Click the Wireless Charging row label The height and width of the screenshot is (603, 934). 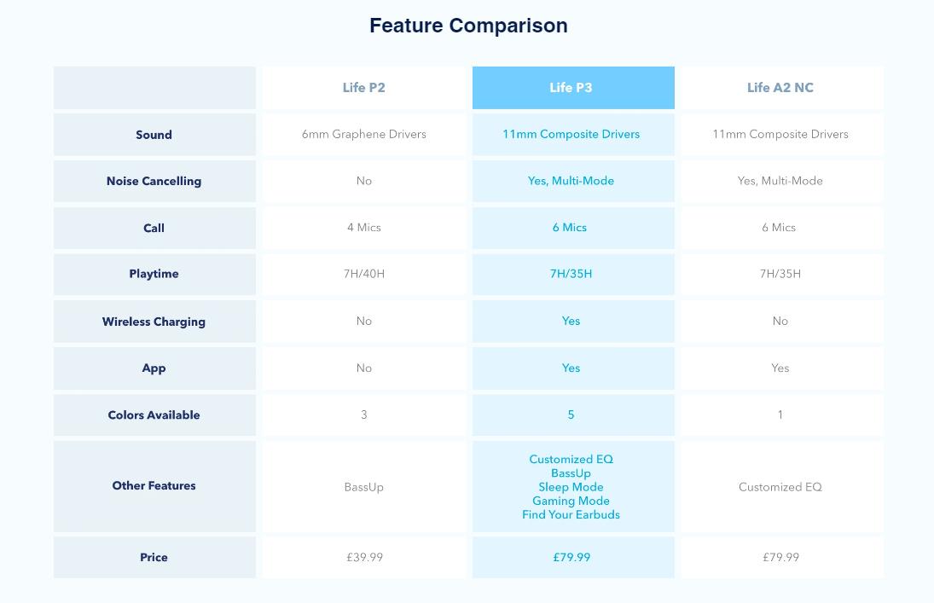(154, 322)
